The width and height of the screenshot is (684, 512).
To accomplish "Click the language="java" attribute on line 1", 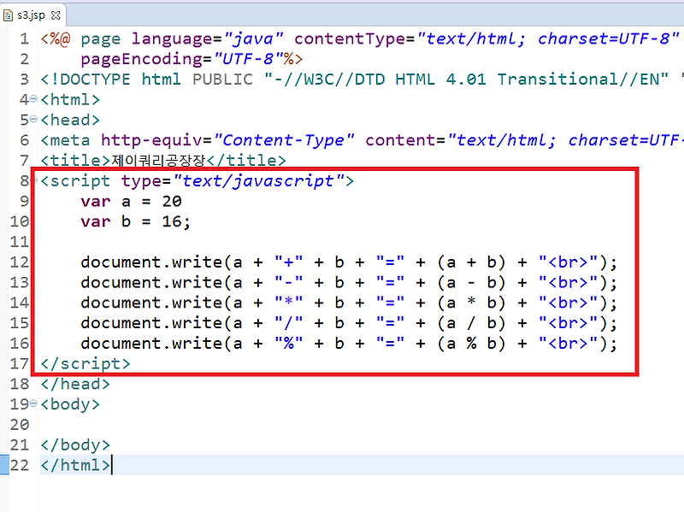I will point(208,38).
